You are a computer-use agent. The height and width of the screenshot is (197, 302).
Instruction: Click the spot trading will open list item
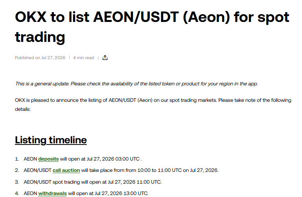point(92,182)
